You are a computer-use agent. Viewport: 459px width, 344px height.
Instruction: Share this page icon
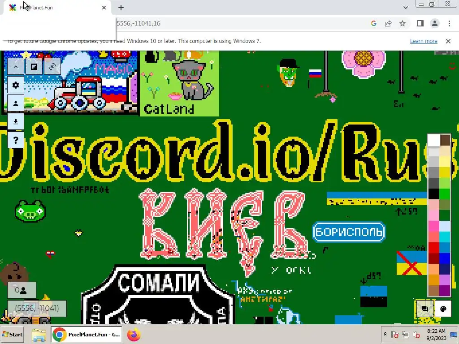[388, 23]
